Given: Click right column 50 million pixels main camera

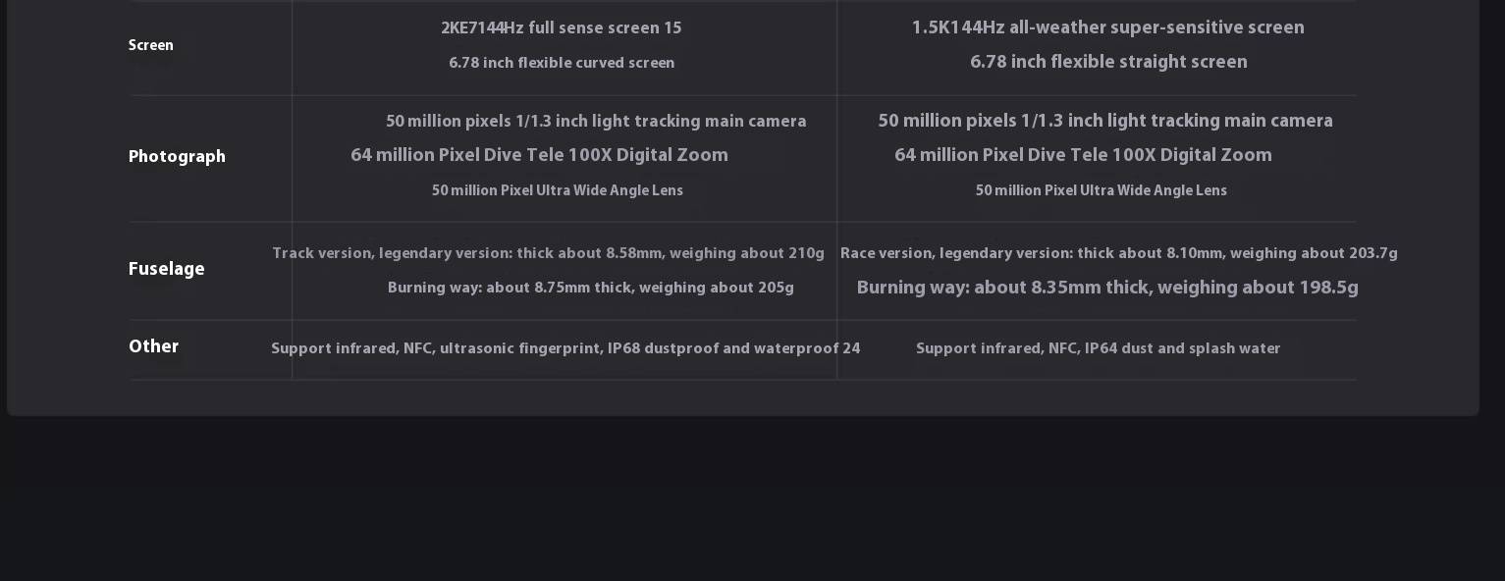Looking at the screenshot, I should [x=1105, y=121].
